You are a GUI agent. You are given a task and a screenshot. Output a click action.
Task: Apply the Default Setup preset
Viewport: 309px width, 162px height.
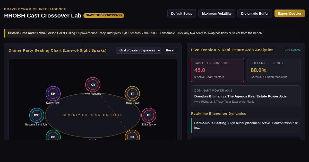[x=182, y=13]
